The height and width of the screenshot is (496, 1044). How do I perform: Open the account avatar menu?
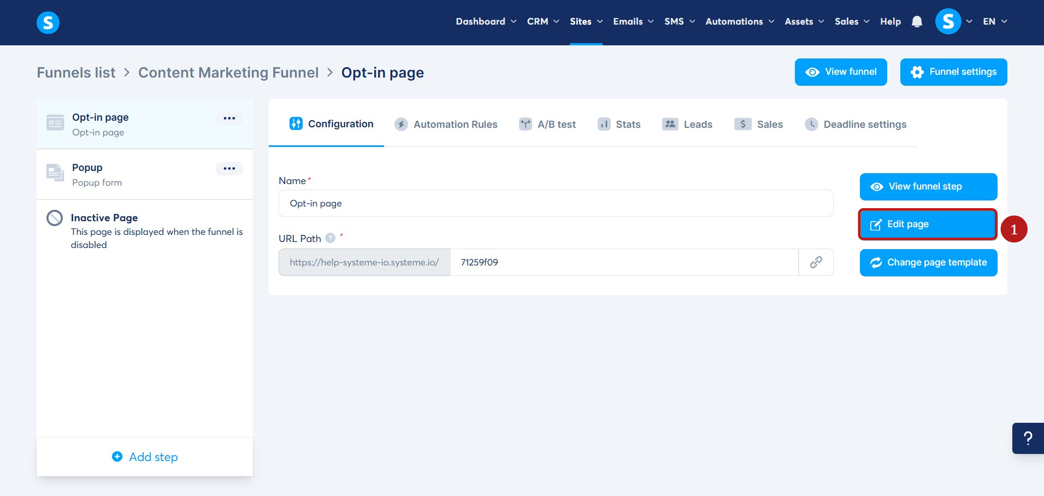pyautogui.click(x=948, y=21)
